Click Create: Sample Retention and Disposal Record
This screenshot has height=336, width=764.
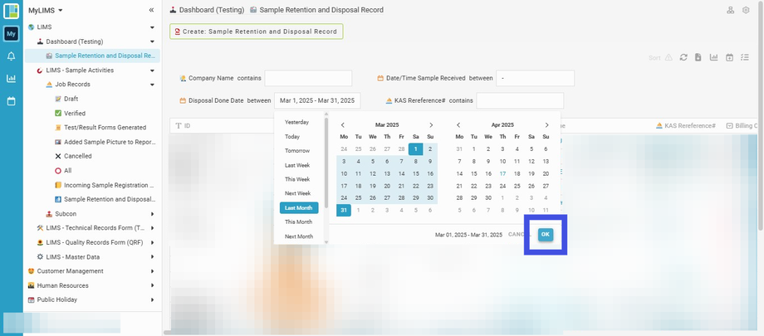257,32
